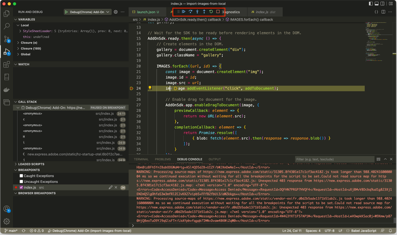Viewport: 397px width, 235px height.
Task: Click Continue in the debug toolbar
Action: coord(184,12)
